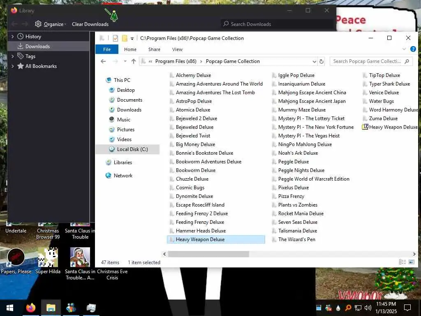Screen dimensions: 421x316
Task: Click the search magnifier tray icon
Action: tap(348, 308)
